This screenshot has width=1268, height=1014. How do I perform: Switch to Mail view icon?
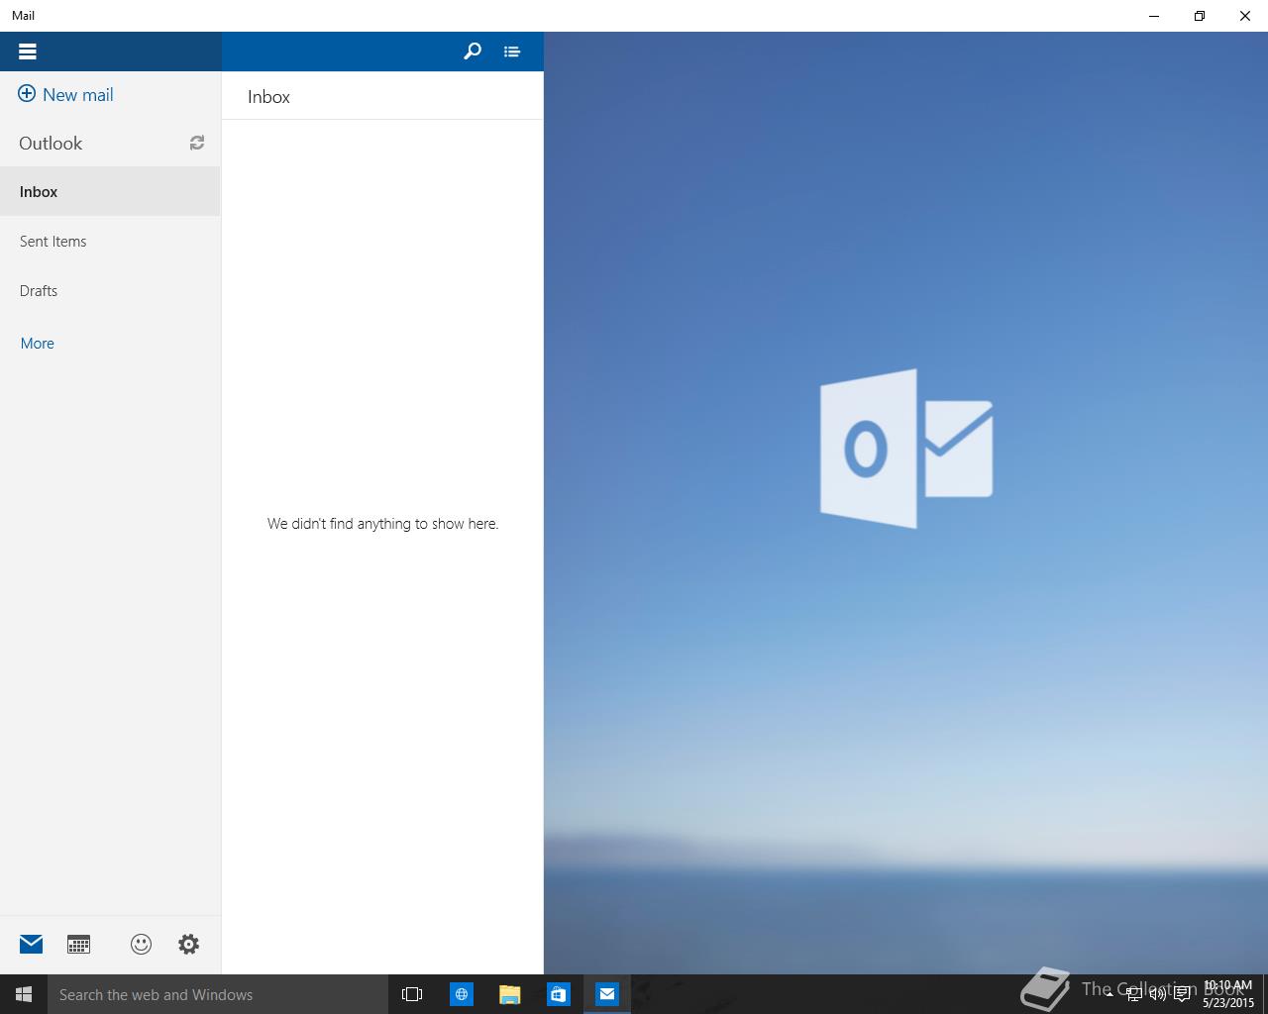pyautogui.click(x=32, y=944)
